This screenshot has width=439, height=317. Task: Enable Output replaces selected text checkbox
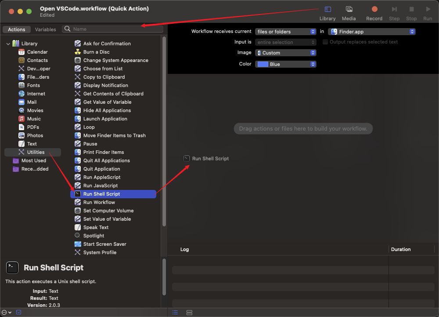click(325, 42)
